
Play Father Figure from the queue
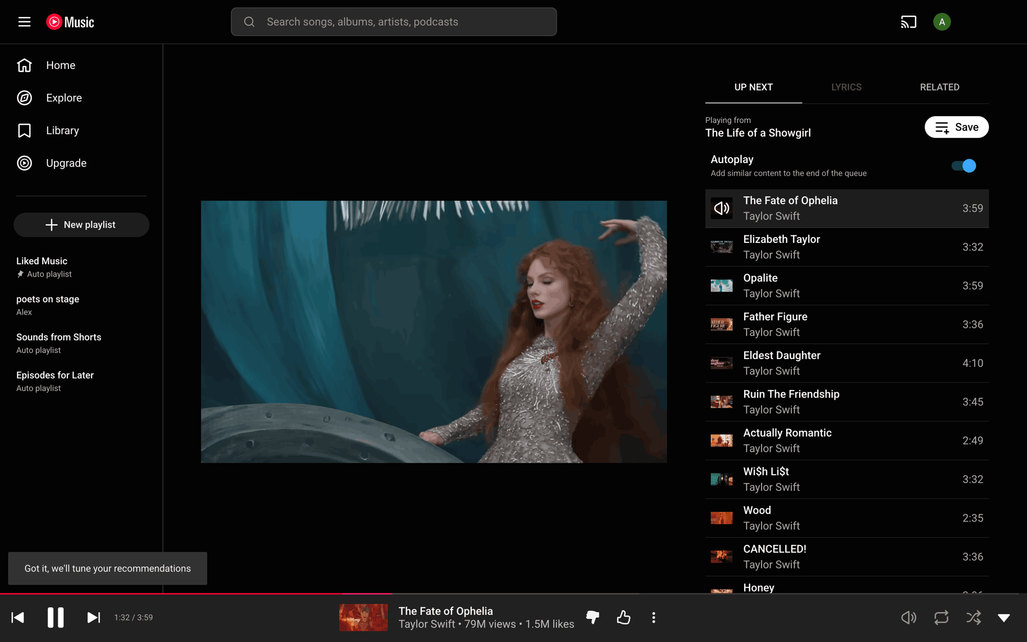click(x=847, y=324)
